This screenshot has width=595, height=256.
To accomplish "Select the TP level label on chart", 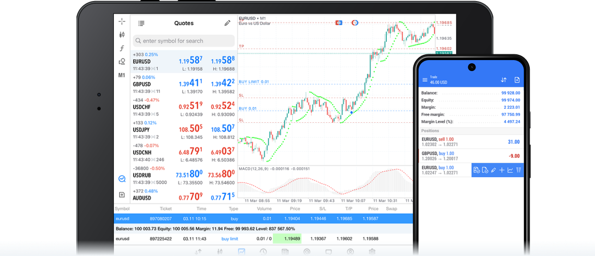I will pos(241,46).
